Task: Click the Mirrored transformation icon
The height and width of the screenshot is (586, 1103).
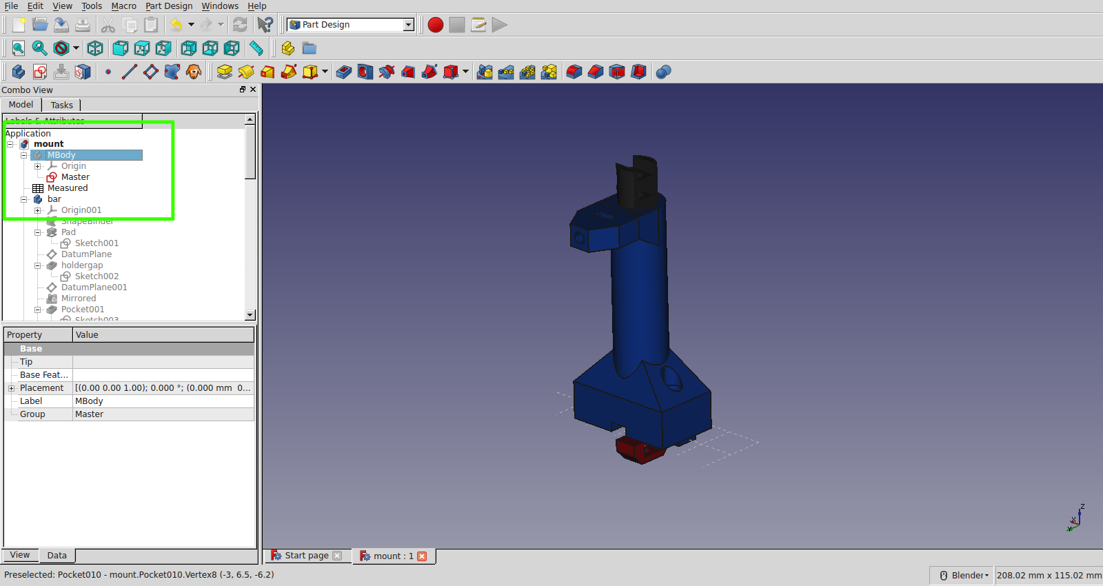Action: pyautogui.click(x=485, y=72)
